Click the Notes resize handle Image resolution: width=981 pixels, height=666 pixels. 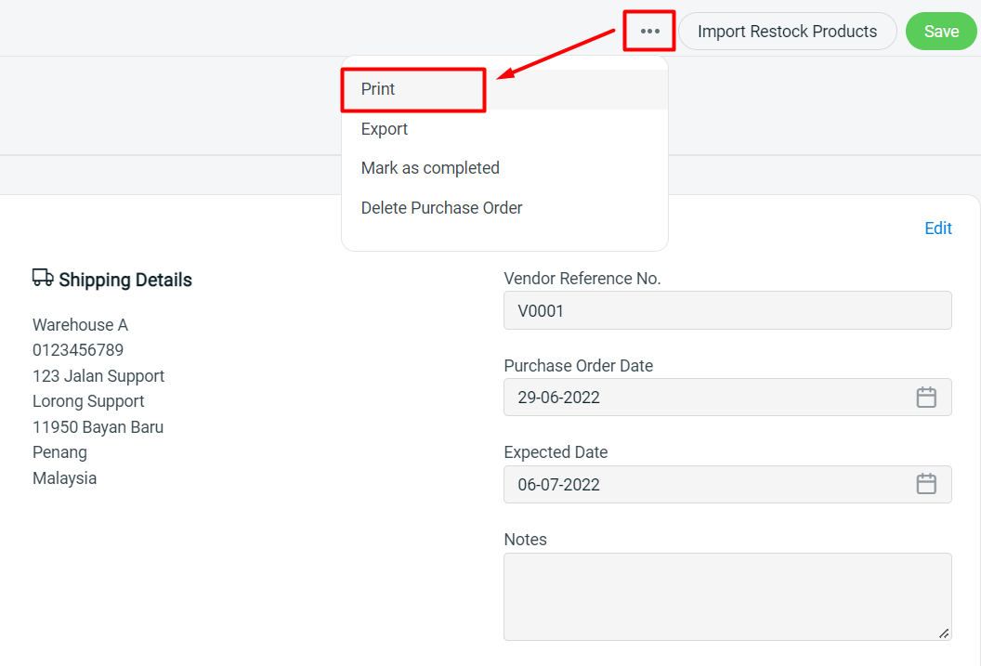coord(946,633)
